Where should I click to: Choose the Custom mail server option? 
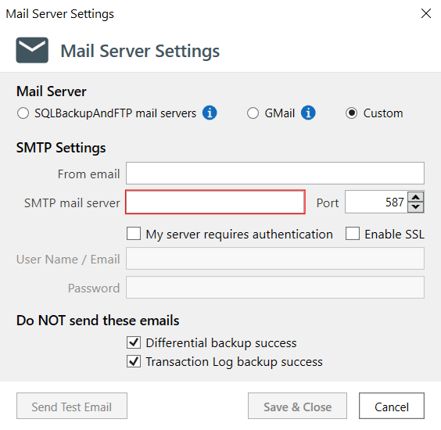click(351, 113)
